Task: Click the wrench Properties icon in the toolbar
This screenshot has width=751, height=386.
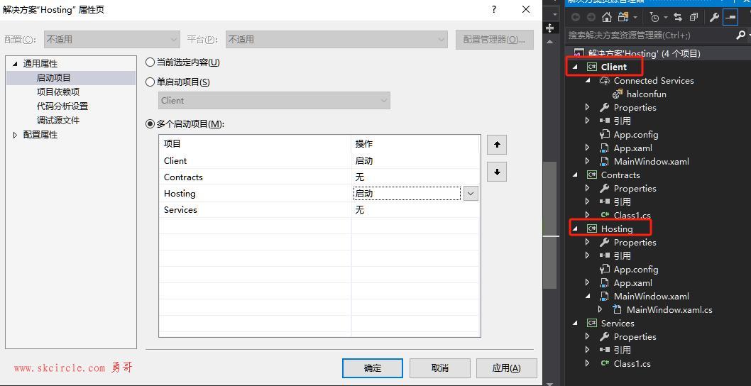Action: [x=714, y=17]
